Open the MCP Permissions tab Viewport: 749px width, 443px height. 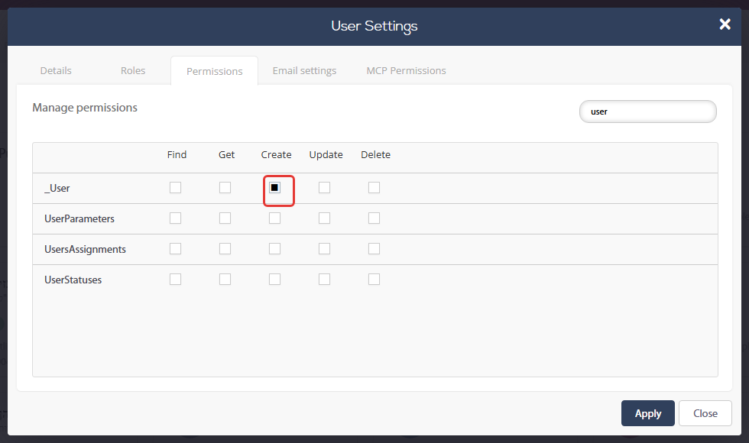click(406, 70)
